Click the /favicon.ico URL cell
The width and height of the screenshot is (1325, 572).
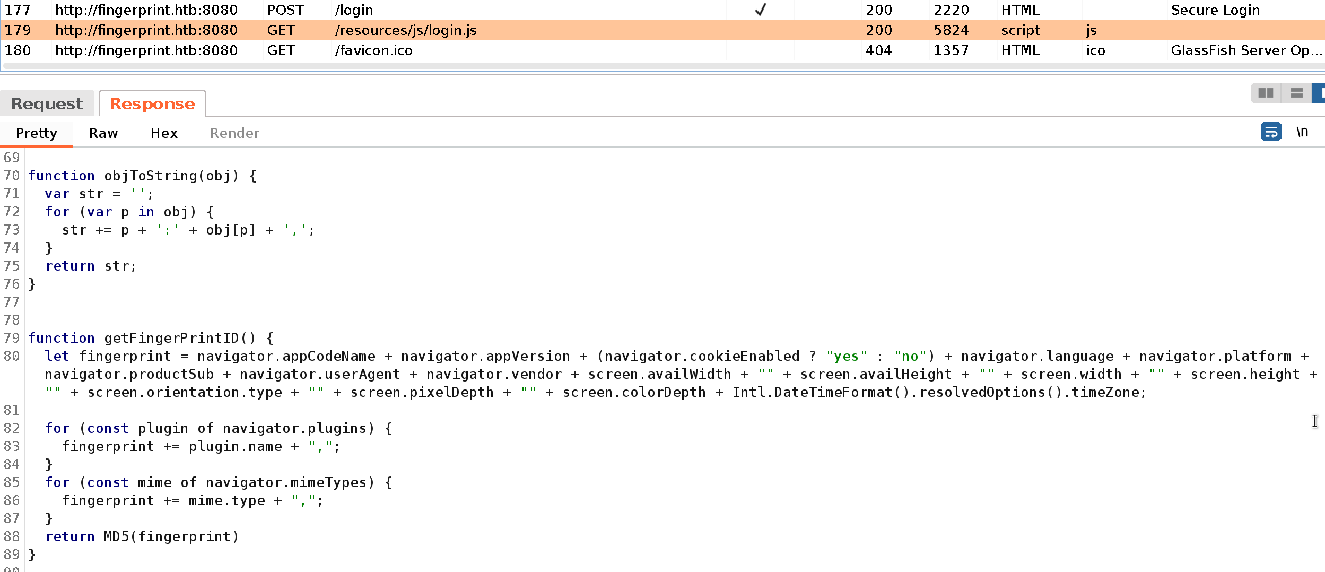pyautogui.click(x=373, y=50)
